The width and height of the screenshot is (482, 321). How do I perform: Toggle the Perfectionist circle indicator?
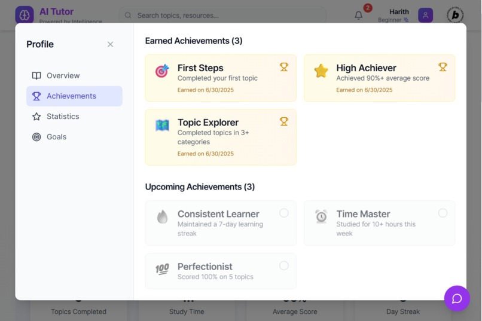tap(284, 265)
